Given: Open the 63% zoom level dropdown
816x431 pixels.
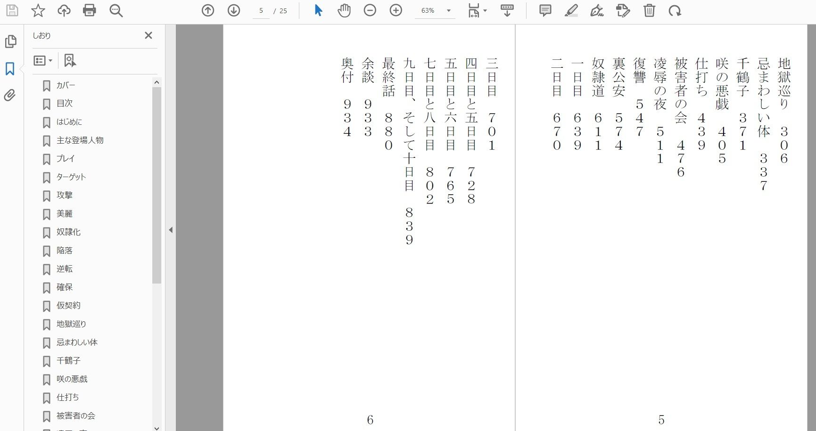Looking at the screenshot, I should pyautogui.click(x=448, y=10).
